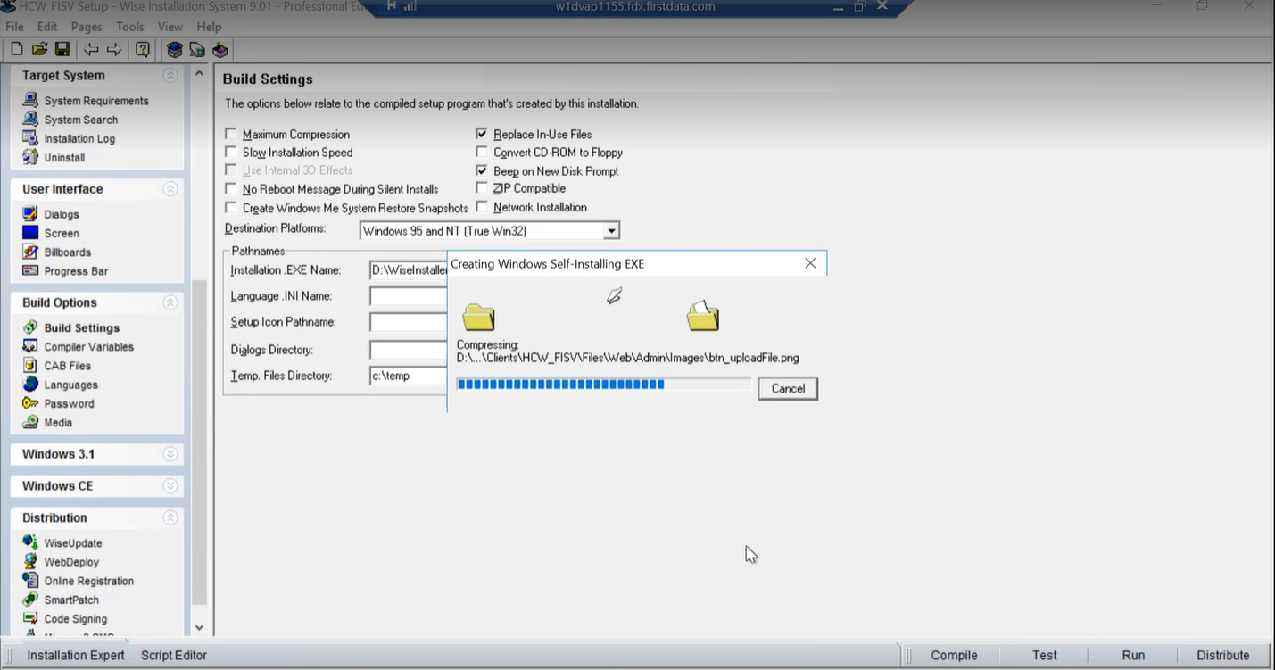The image size is (1275, 670).
Task: Toggle the Slow Installation Speed checkbox
Action: 231,152
